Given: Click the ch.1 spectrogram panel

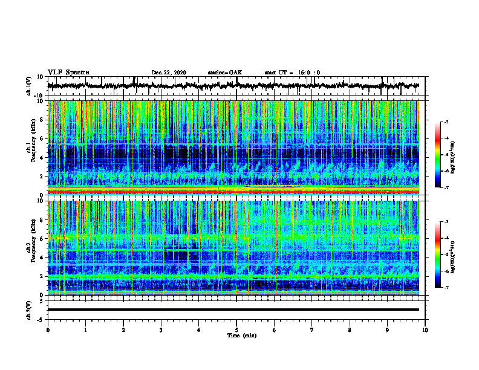Looking at the screenshot, I should coord(233,148).
